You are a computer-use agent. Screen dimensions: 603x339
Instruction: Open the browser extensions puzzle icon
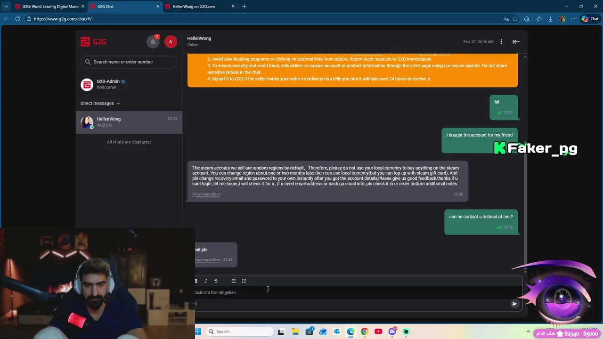[x=527, y=19]
